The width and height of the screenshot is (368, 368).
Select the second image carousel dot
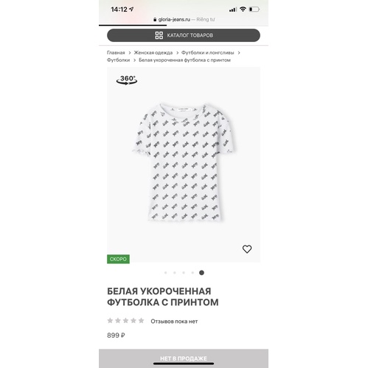pyautogui.click(x=175, y=273)
